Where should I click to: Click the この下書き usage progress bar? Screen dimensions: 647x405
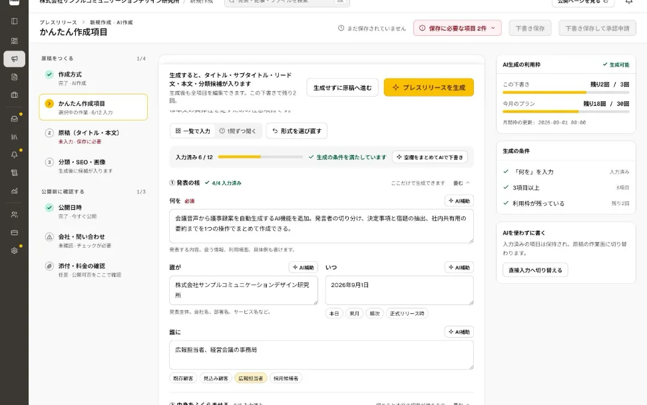[566, 93]
